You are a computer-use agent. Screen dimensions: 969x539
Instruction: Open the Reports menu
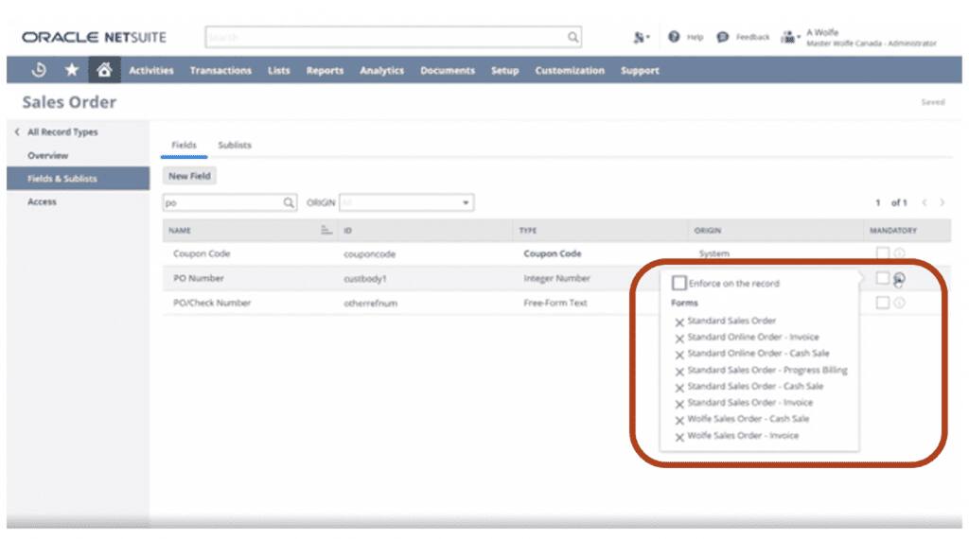(x=325, y=70)
